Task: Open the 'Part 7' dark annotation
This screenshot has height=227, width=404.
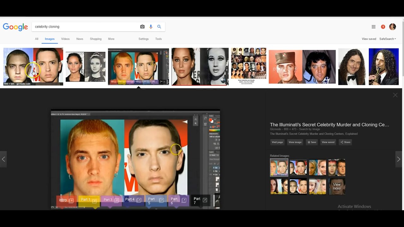Action: pos(200,201)
